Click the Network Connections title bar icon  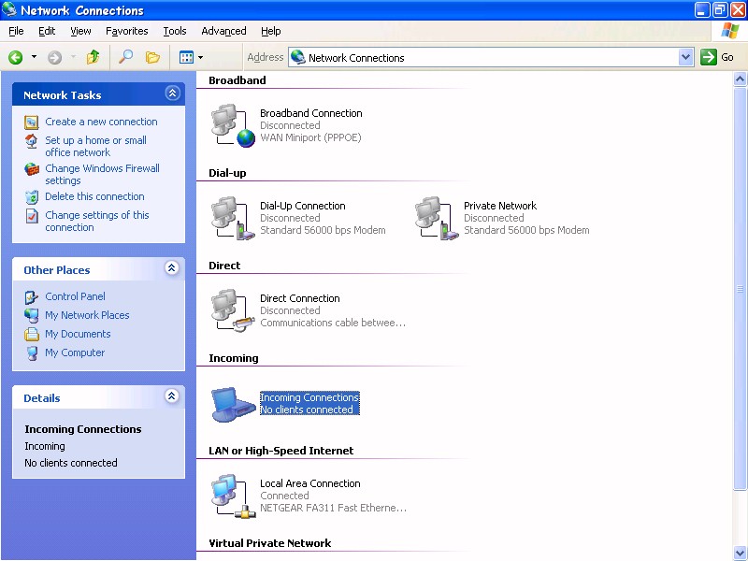[9, 9]
